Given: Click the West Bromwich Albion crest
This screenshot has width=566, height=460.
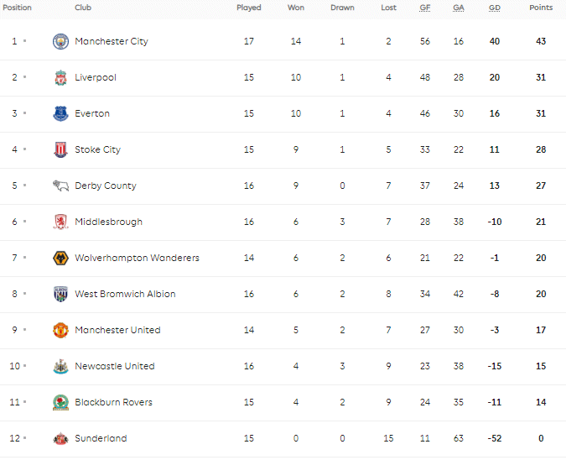Looking at the screenshot, I should tap(60, 294).
